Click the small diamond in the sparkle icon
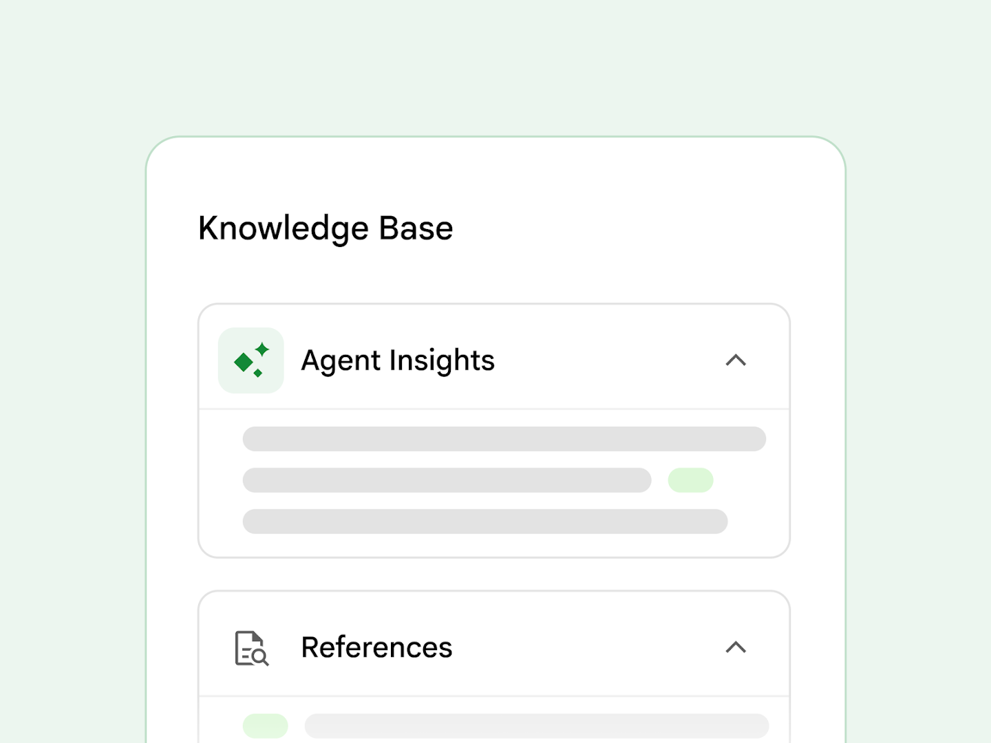991x743 pixels. click(258, 373)
